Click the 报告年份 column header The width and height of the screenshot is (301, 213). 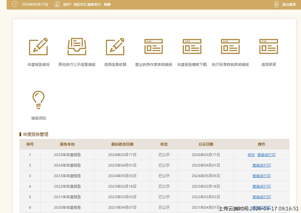click(67, 144)
